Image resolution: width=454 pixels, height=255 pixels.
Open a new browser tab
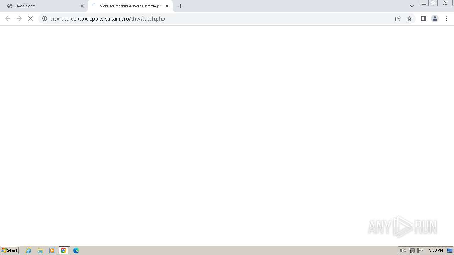[x=181, y=6]
